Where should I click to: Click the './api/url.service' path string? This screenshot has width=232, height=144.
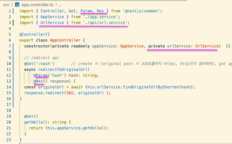(x=105, y=23)
